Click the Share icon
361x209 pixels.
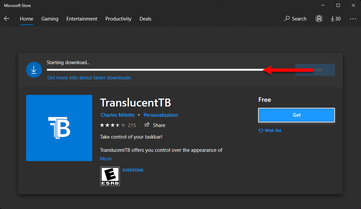click(x=147, y=125)
